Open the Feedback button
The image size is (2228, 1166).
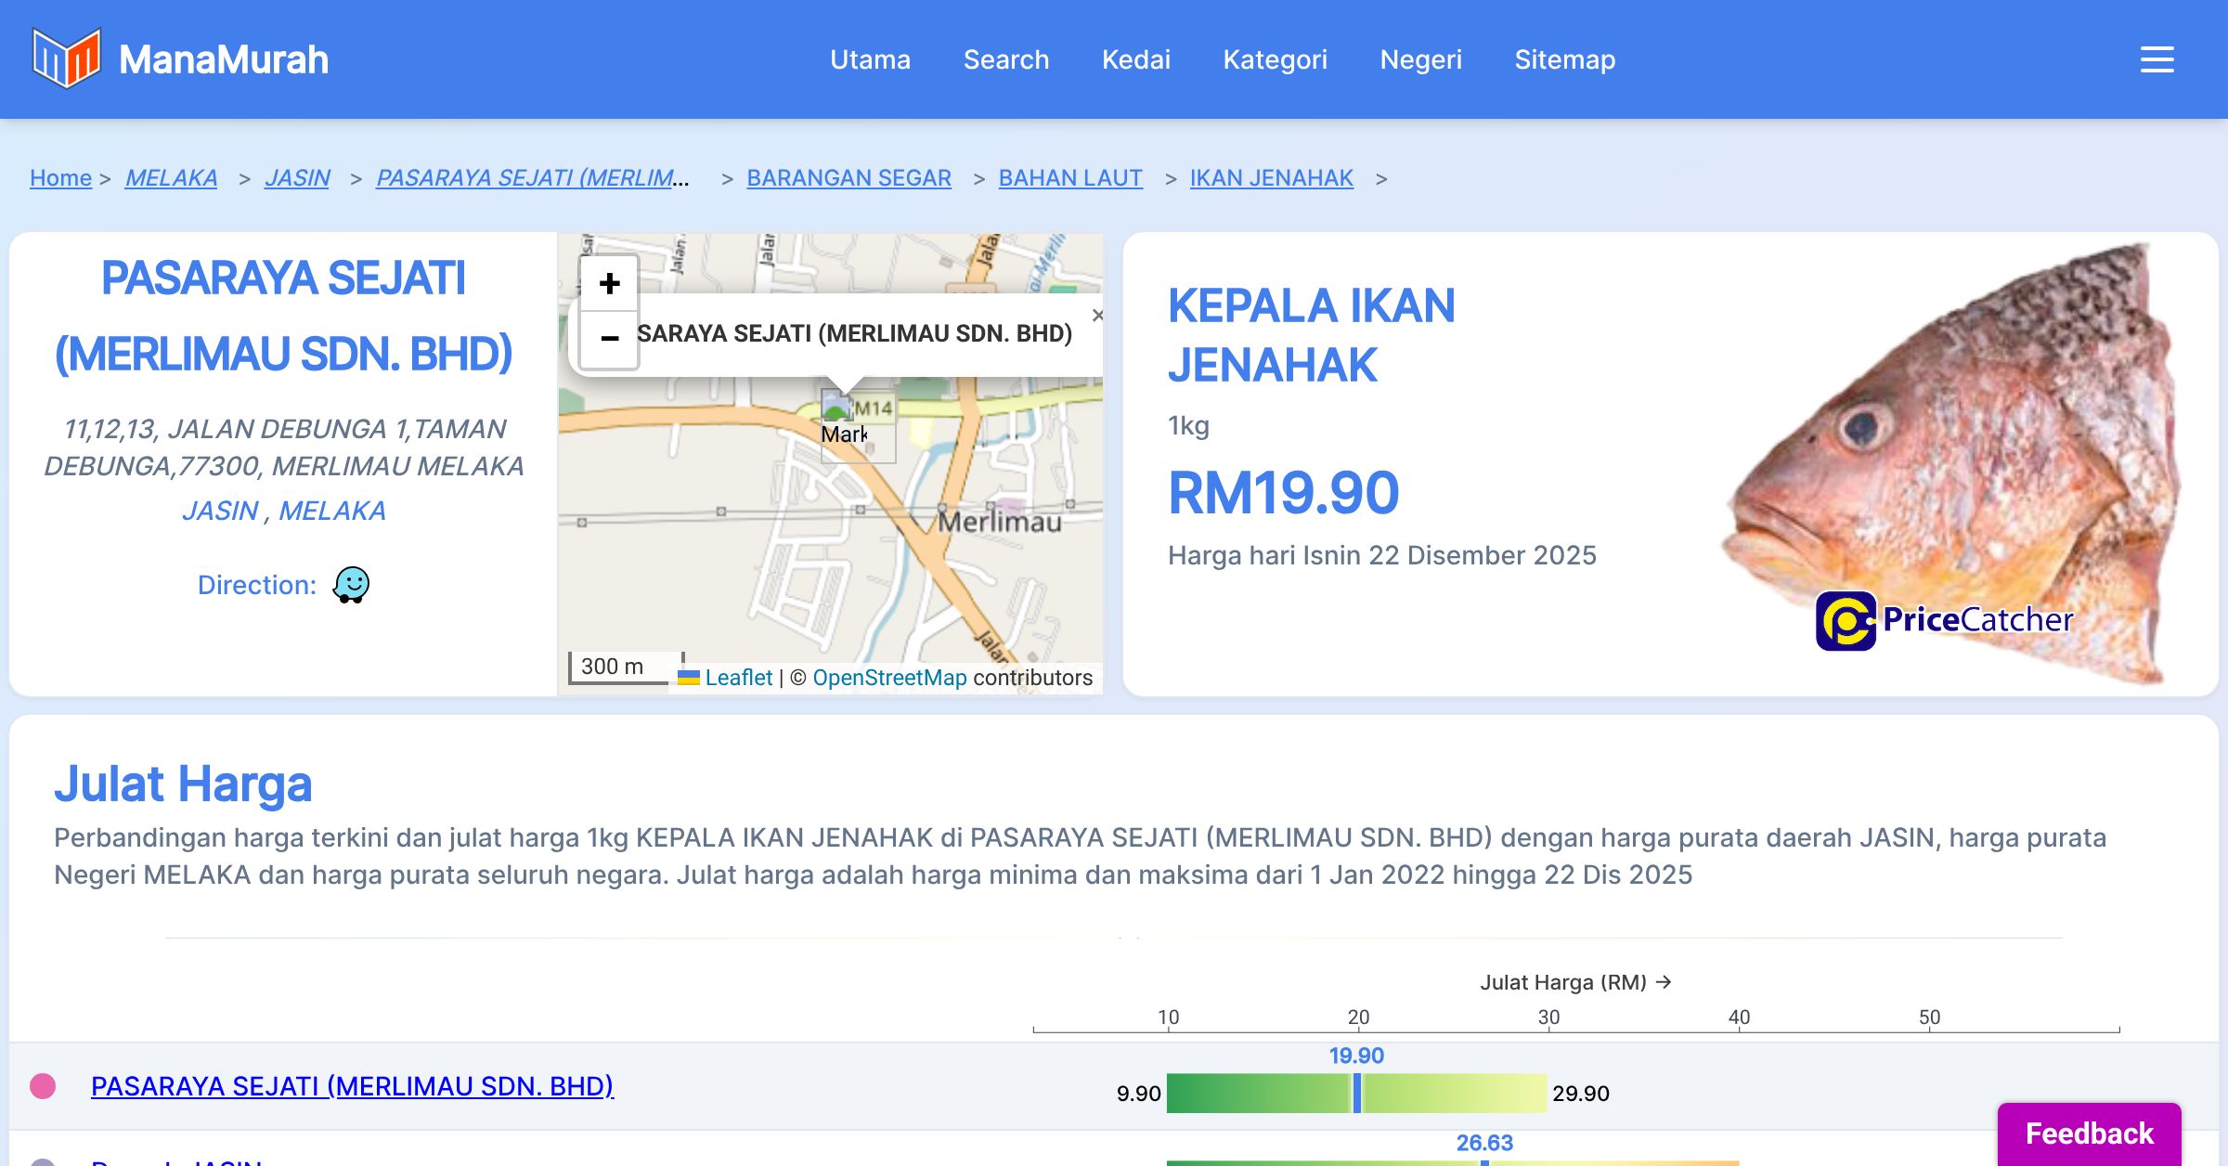[x=2089, y=1133]
